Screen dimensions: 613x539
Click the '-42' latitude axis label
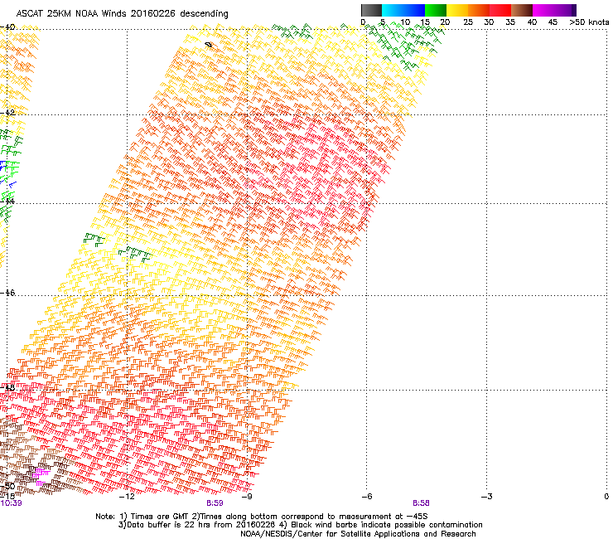click(x=7, y=112)
